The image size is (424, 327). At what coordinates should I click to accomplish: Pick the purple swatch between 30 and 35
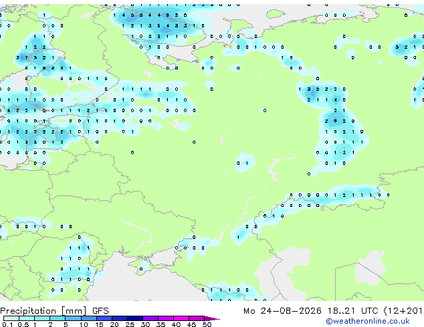(x=150, y=318)
